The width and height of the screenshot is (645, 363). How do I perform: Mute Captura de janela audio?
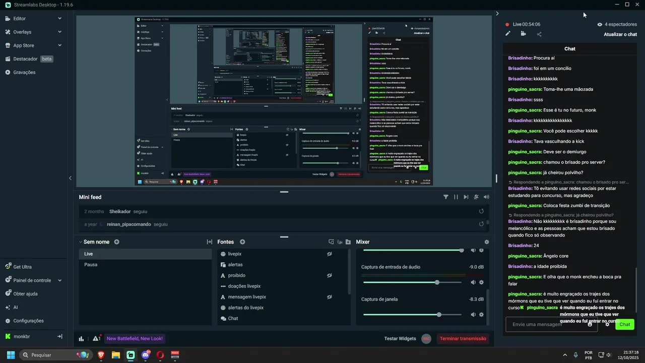click(x=473, y=315)
